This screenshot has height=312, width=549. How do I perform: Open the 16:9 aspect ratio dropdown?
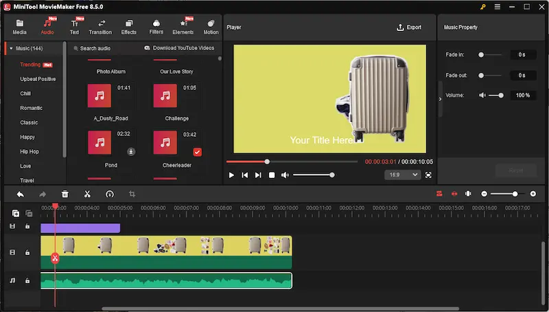coord(402,175)
